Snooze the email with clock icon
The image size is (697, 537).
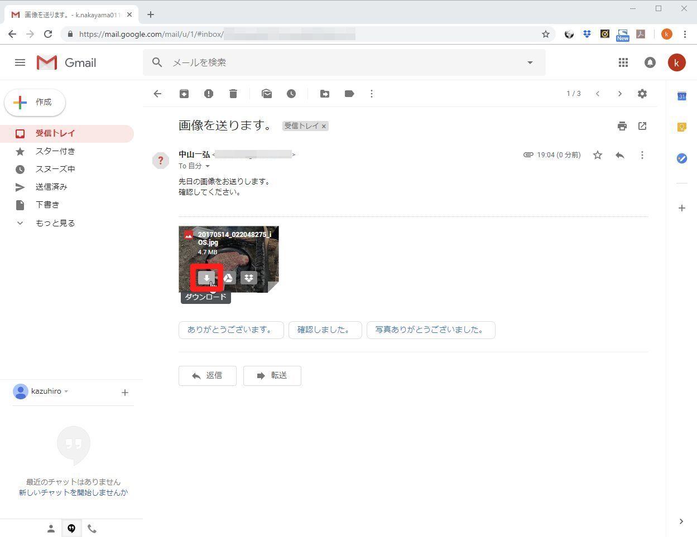(291, 94)
